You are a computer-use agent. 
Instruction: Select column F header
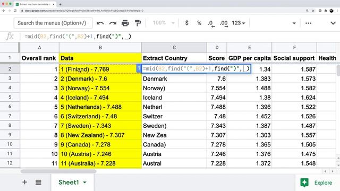[x=294, y=48]
